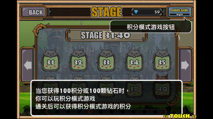Click the 0pt score under Bonus Game
Image resolution: width=213 pixels, height=119 pixels.
tap(179, 15)
